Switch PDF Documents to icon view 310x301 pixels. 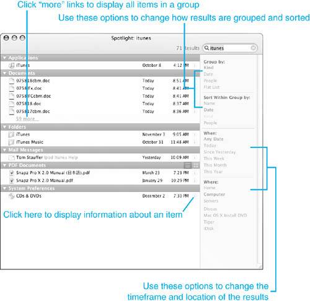(195, 165)
